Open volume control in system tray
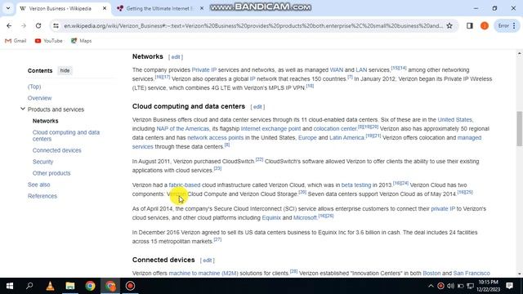 (450, 286)
